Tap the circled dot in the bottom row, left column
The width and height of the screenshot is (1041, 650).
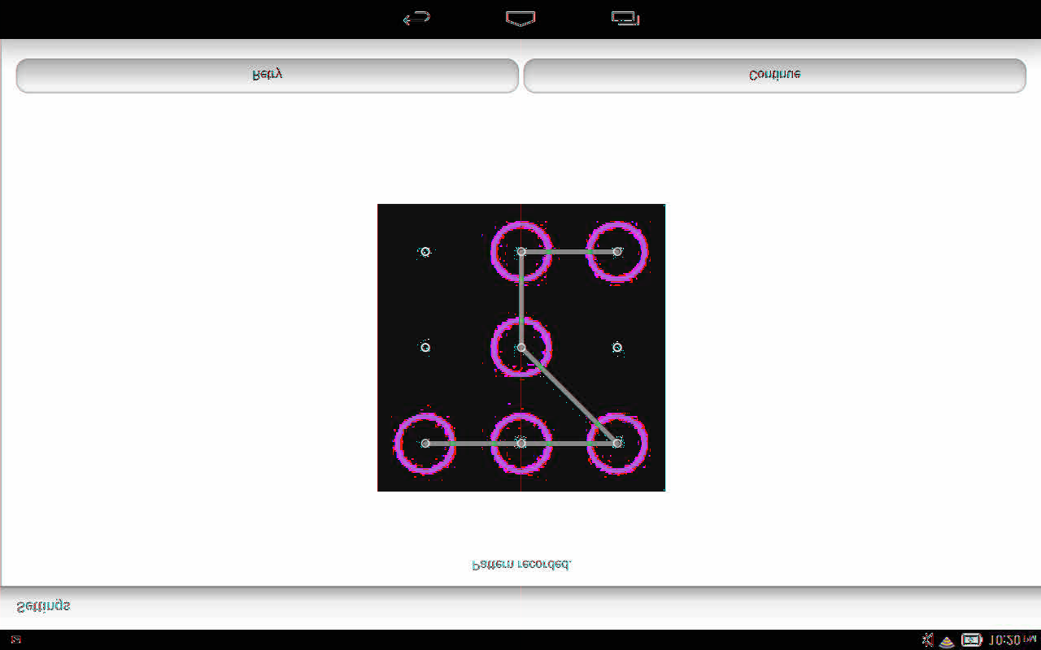425,444
